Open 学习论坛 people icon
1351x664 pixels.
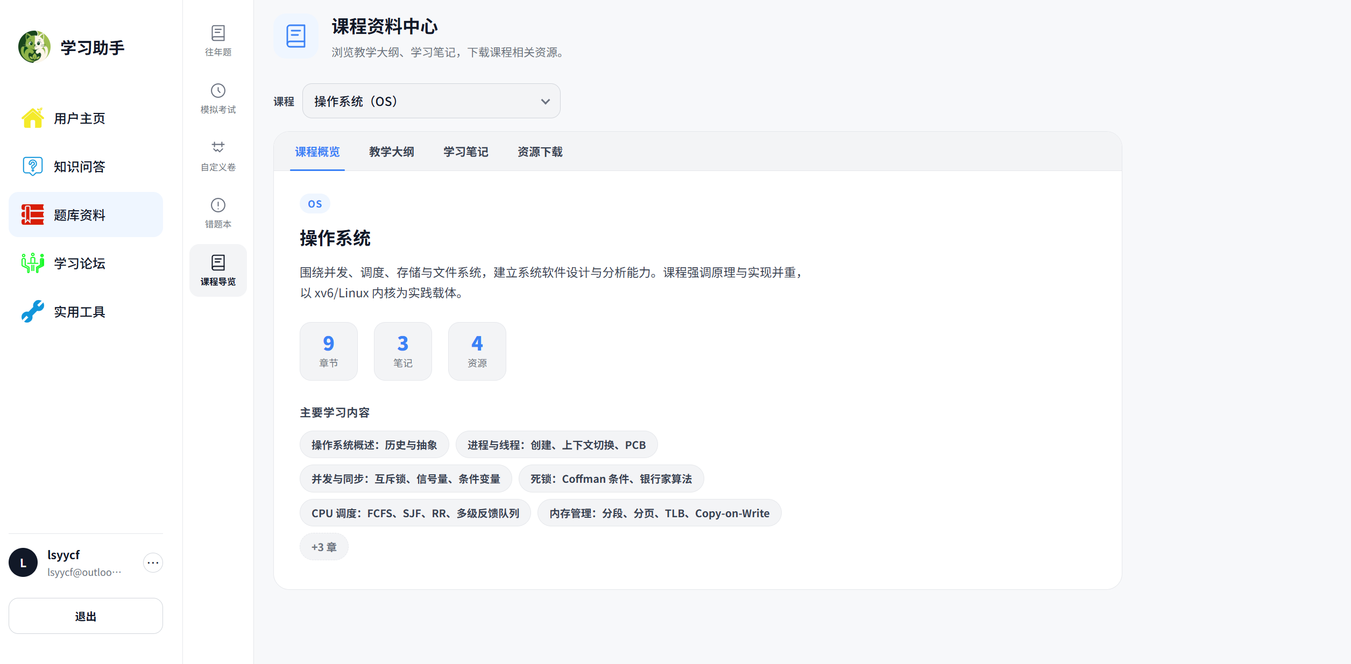(33, 263)
